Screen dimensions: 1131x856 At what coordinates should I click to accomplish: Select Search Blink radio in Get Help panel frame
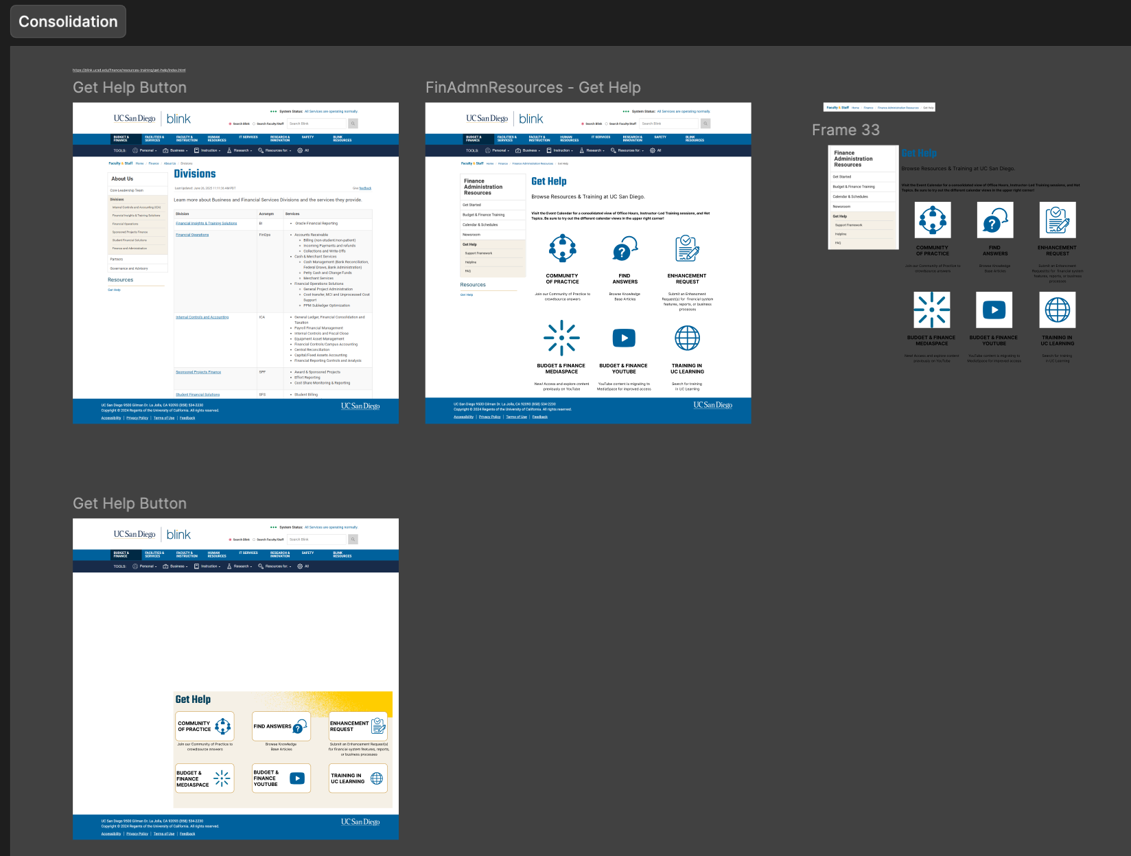[230, 540]
